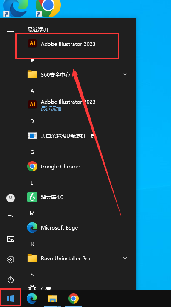
Task: Click the letter A group header
Action: point(32,91)
